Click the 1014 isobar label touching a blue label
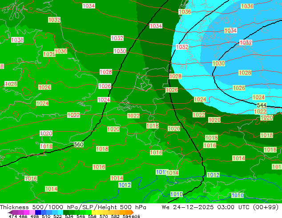Screen dimensions: 282x218 pos(172,173)
